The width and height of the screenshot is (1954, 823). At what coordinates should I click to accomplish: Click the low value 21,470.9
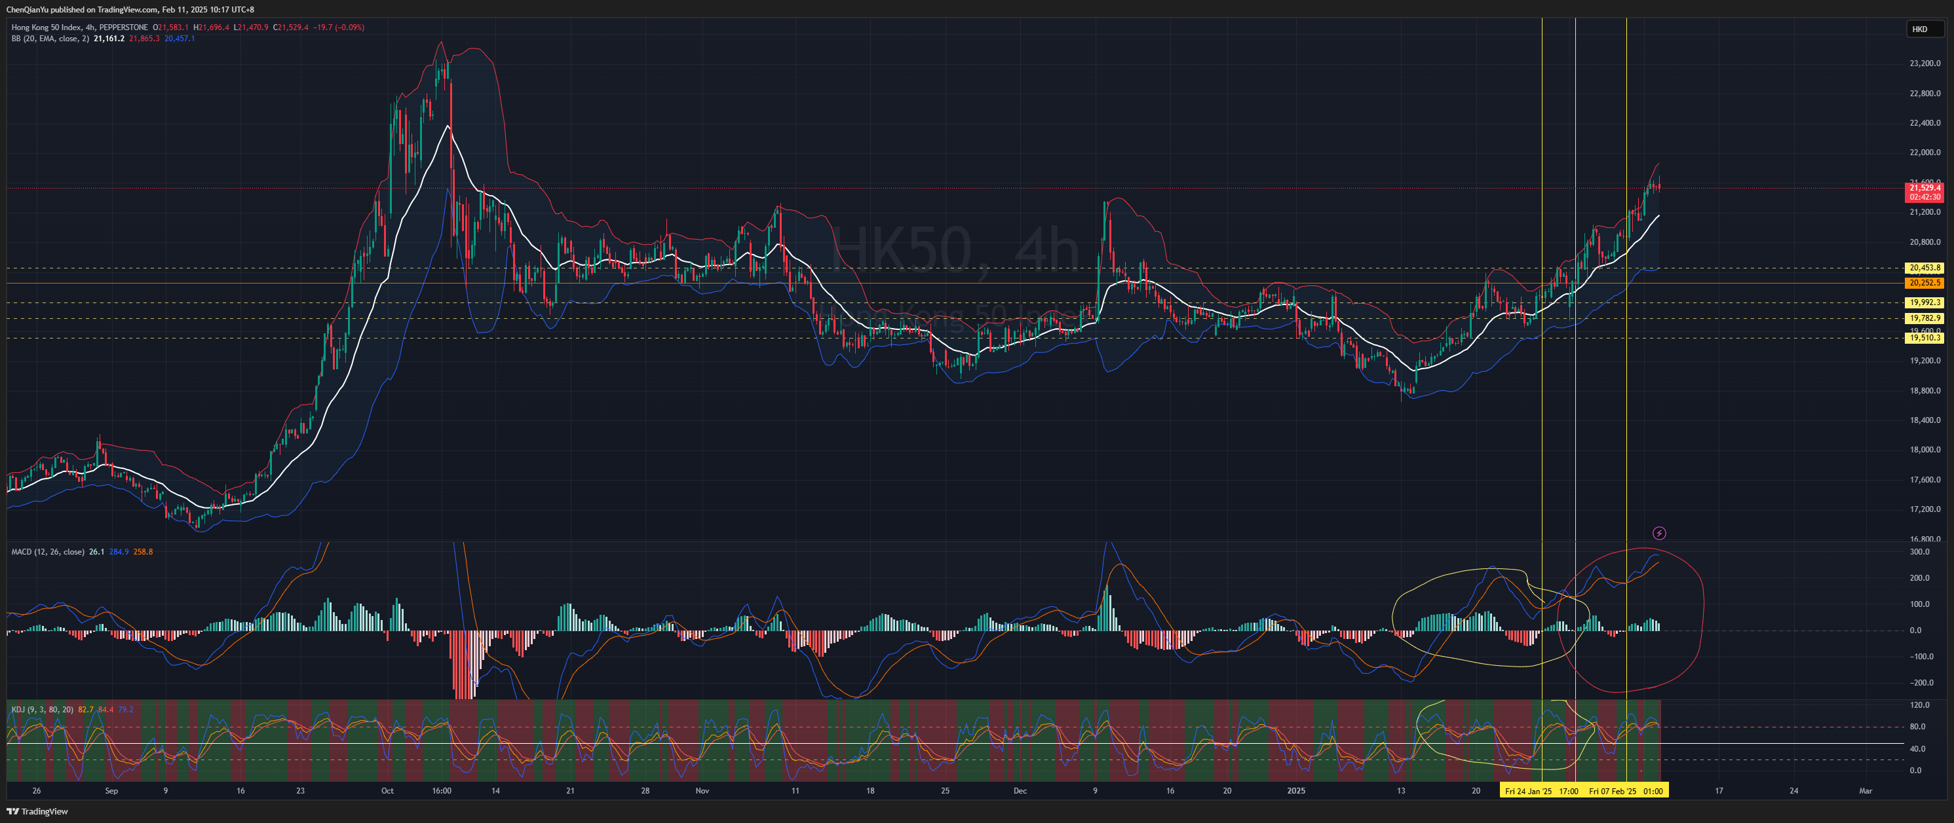tap(252, 27)
